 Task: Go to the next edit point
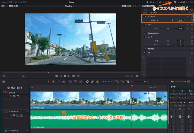(132, 76)
